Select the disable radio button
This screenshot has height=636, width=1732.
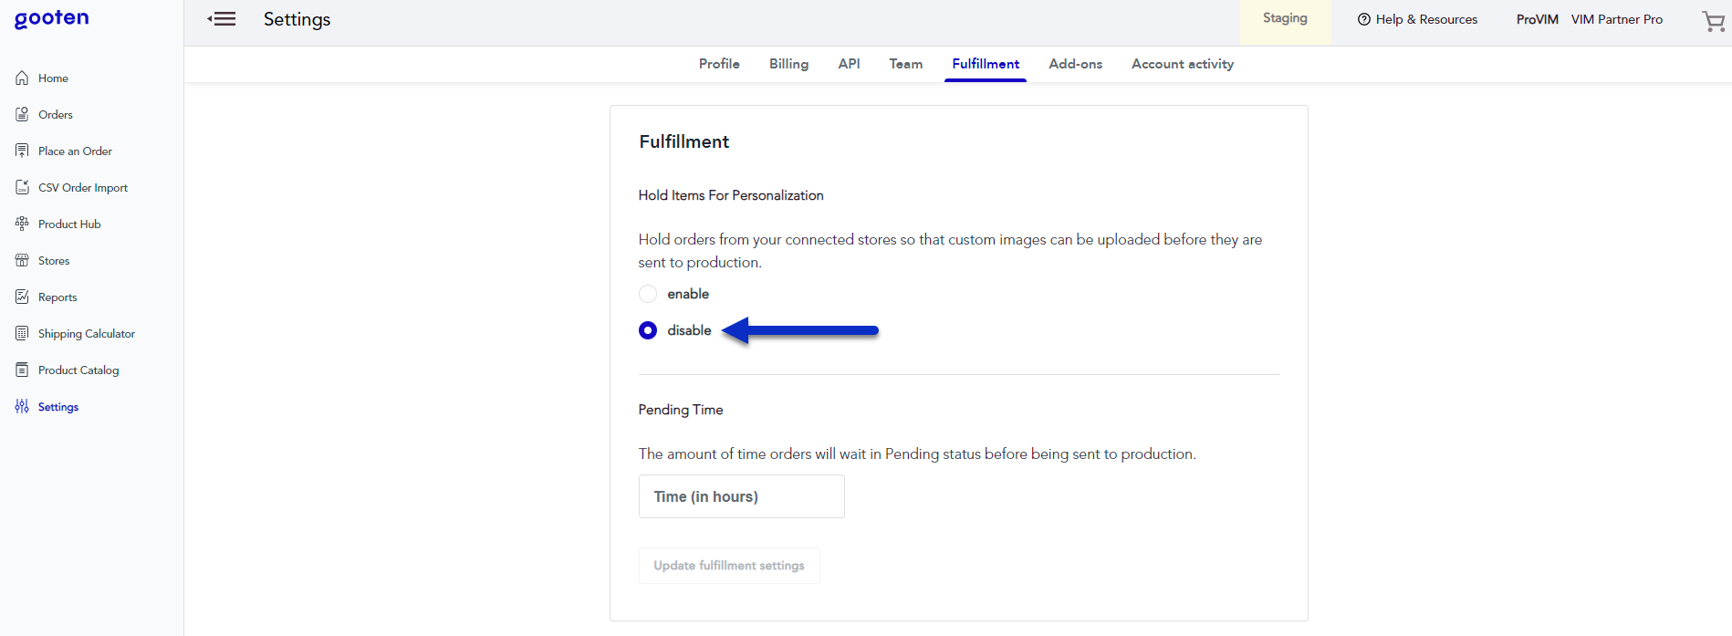coord(648,330)
